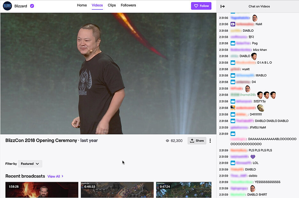Expand Recent broadcasts with the View All chevron
Screen dimensions: 299x198
62,176
